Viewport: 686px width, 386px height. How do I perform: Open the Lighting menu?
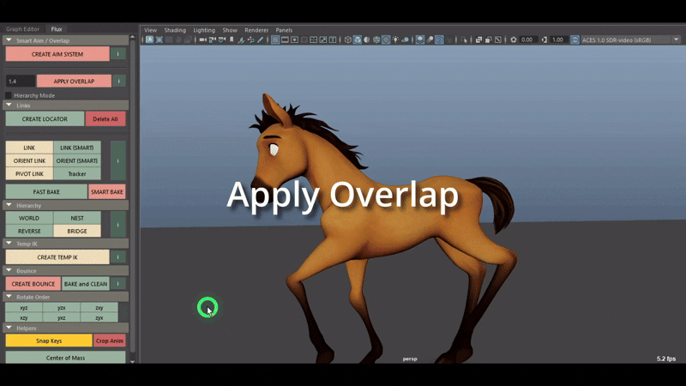click(x=204, y=30)
